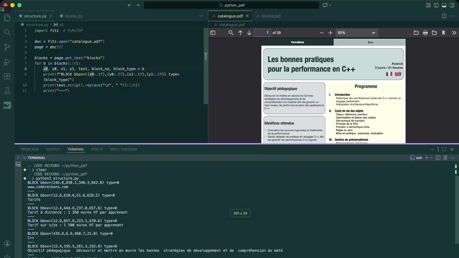
Task: Click the PDF download icon
Action: click(434, 33)
